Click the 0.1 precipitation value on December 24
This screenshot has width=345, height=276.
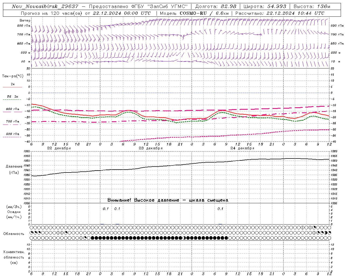pyautogui.click(x=220, y=209)
